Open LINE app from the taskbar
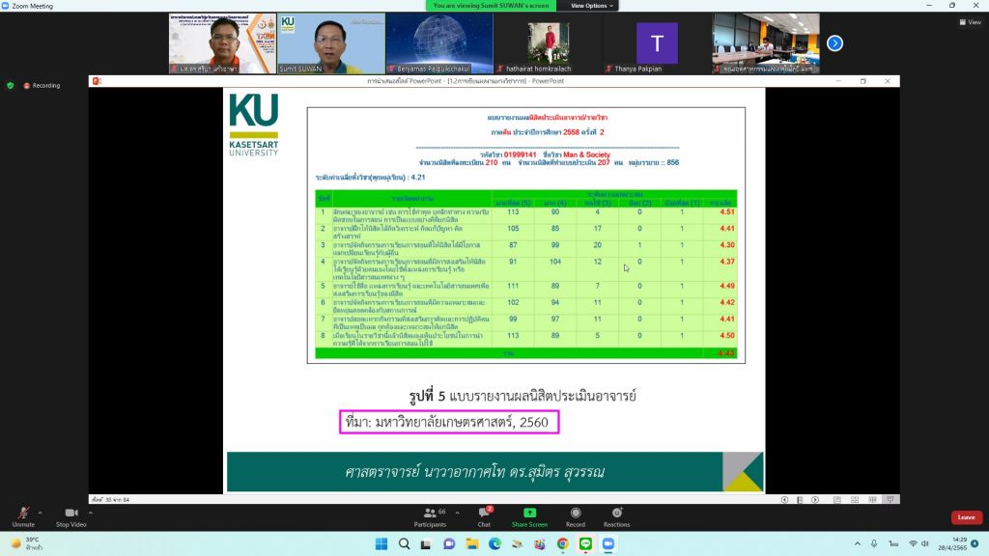989x556 pixels. (x=585, y=544)
